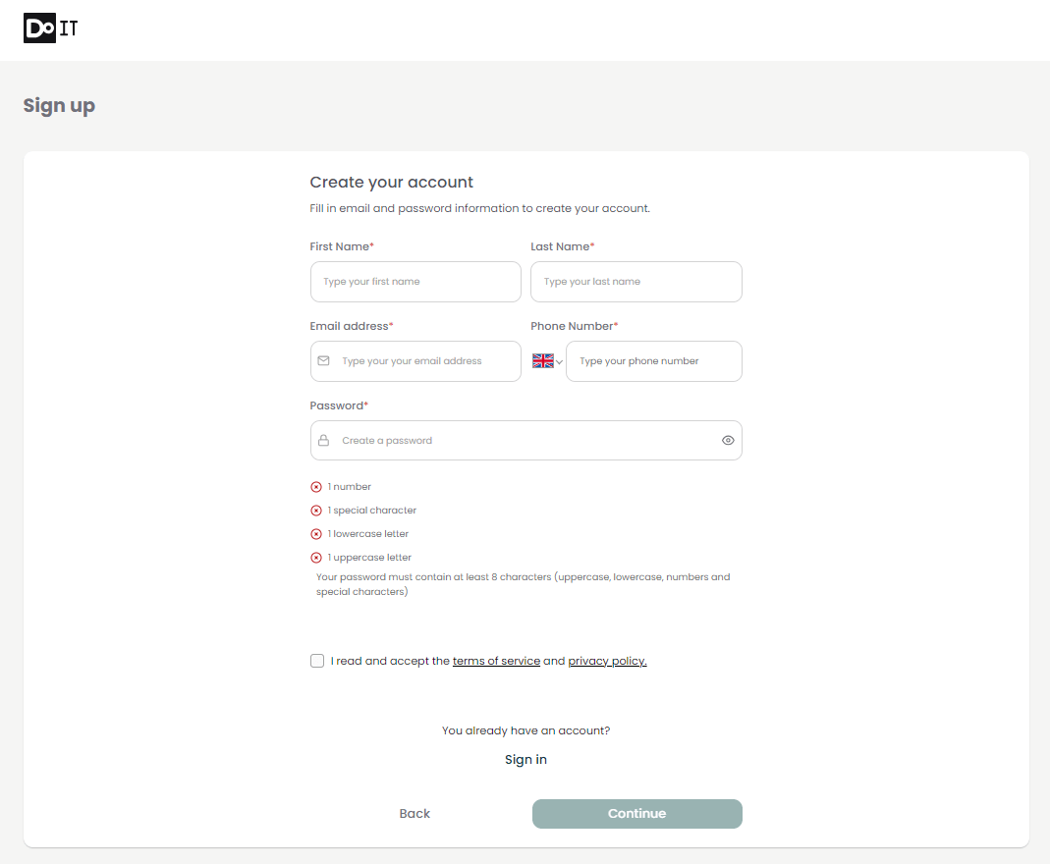Click the UK flag icon
Viewport: 1050px width, 864px height.
543,361
